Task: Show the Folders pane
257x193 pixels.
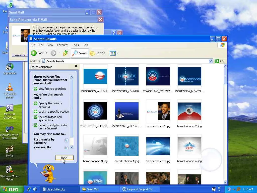Action: 98,53
